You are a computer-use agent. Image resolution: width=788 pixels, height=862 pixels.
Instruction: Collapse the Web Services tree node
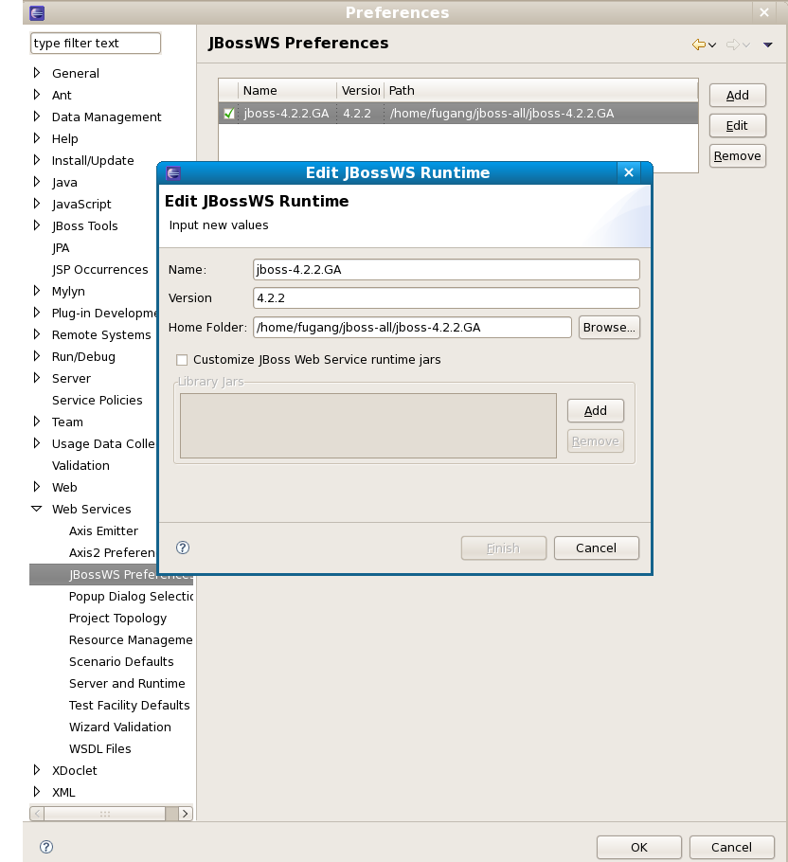coord(37,509)
